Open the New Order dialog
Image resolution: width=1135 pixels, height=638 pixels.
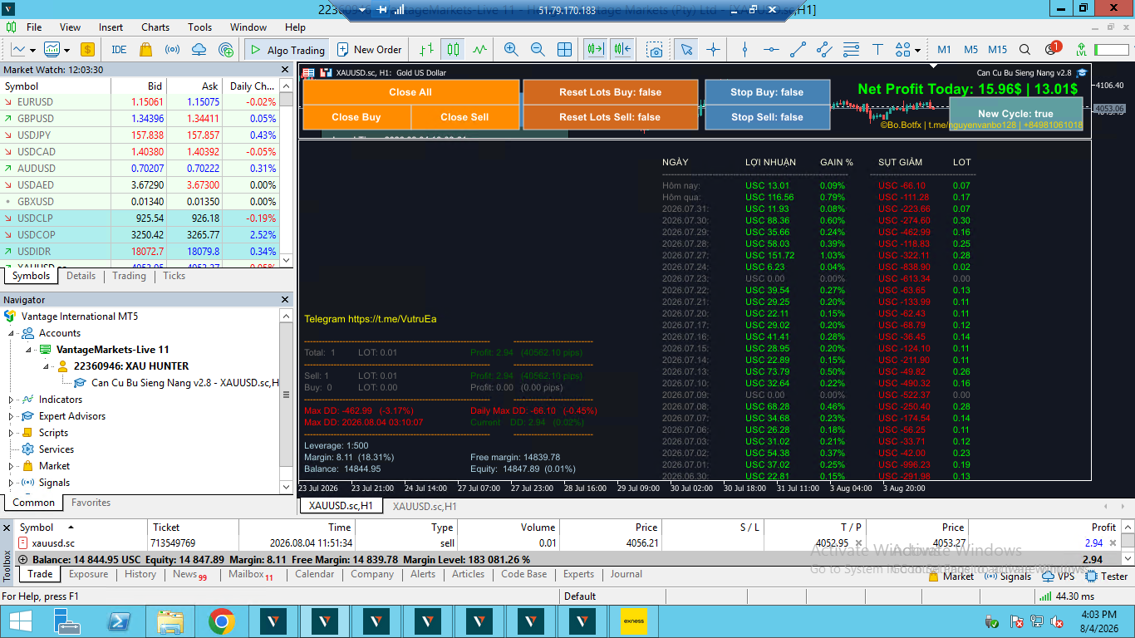coord(369,50)
